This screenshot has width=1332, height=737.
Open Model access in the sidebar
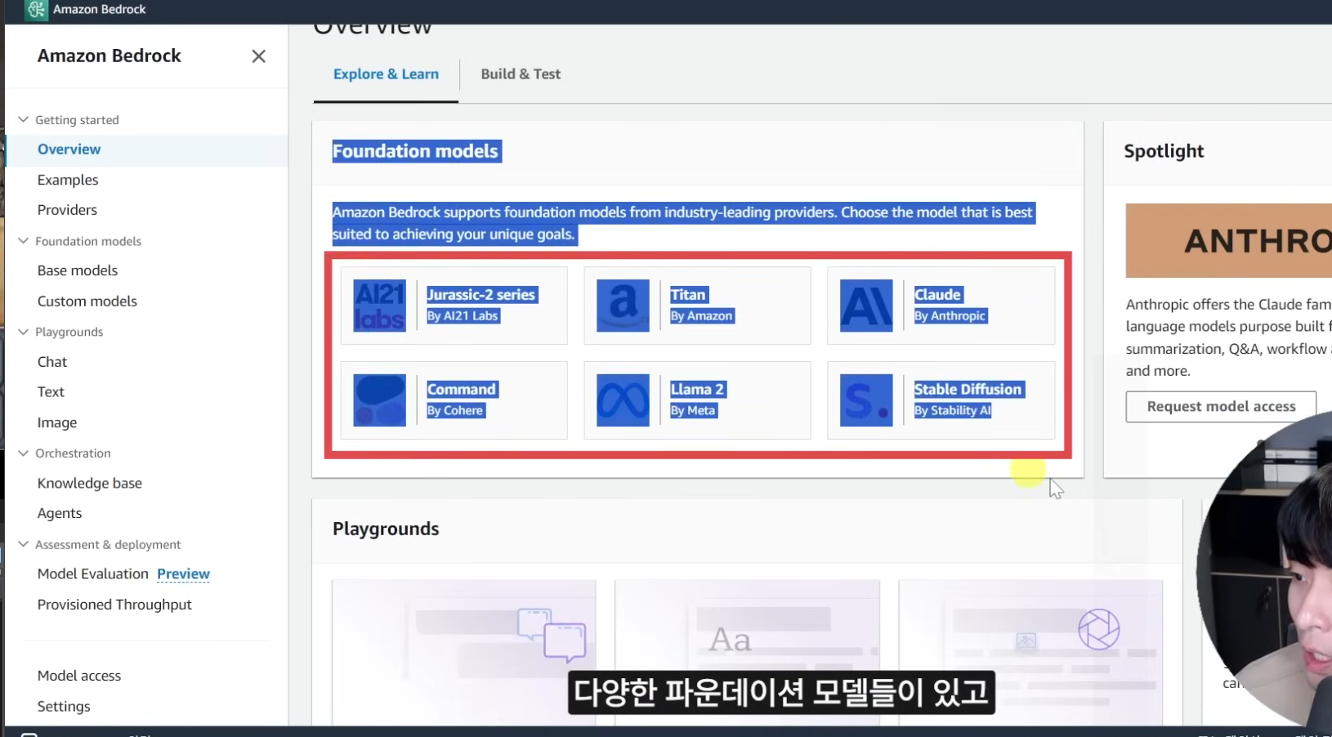point(79,676)
